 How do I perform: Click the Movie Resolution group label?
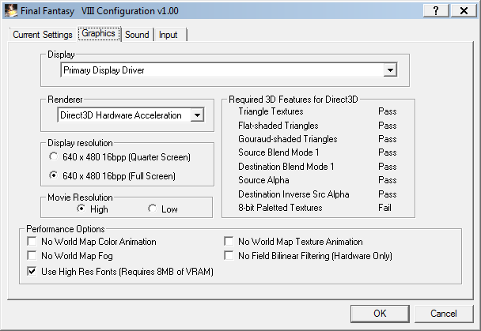pos(80,197)
